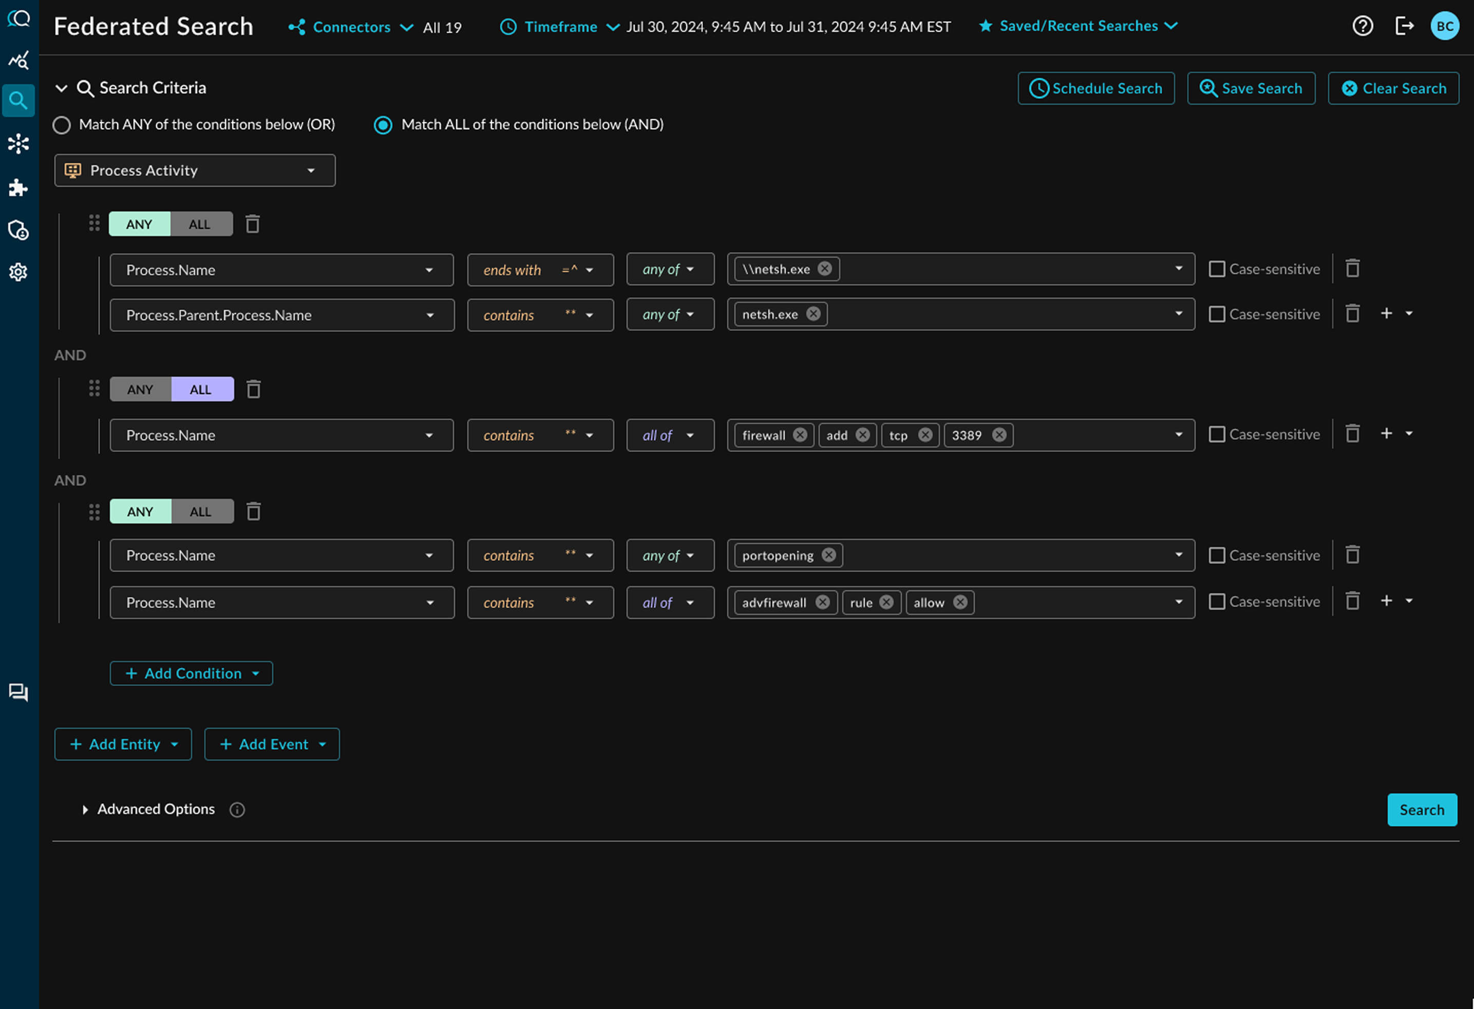Open the settings gear sidebar icon

pos(18,272)
